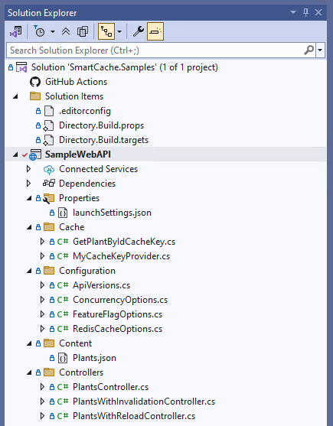Expand the Dependencies node
Screen dimensions: 333x426
click(x=28, y=184)
